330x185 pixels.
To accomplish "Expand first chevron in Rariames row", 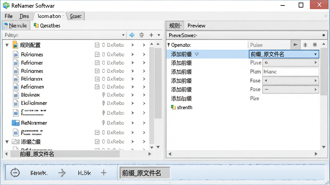I will (132, 55).
